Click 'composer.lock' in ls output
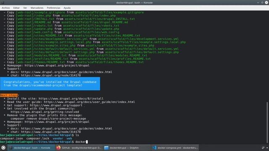The height and width of the screenshot is (151, 269). [38, 138]
